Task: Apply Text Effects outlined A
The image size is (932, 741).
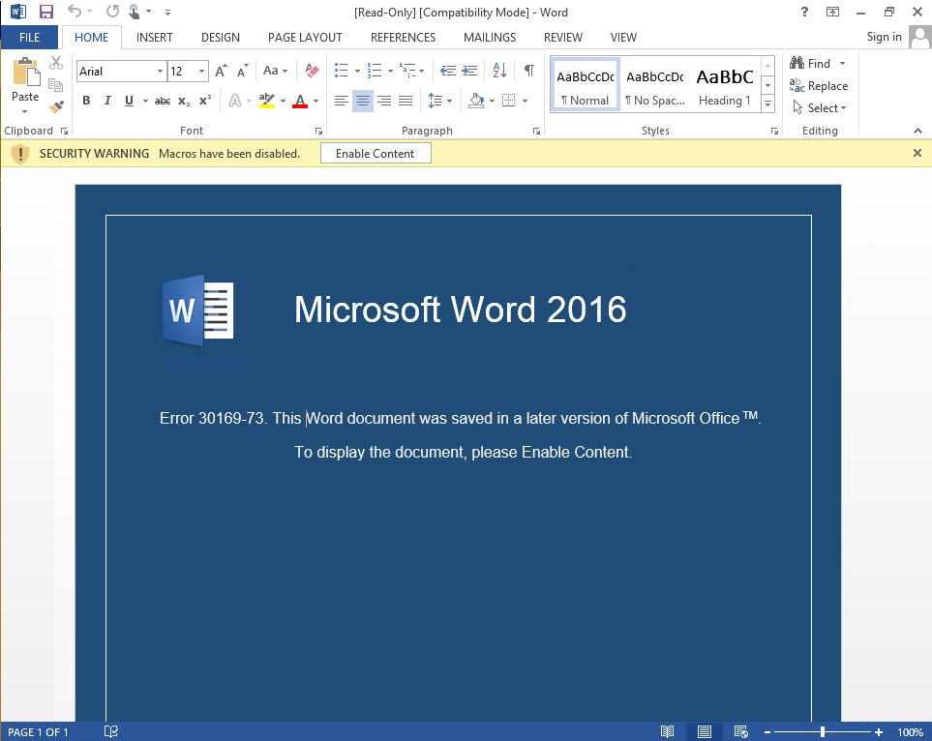Action: click(x=235, y=101)
